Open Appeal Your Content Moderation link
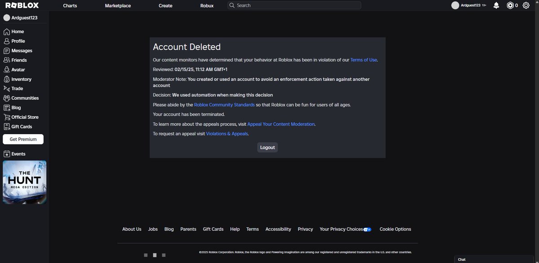 [281, 124]
